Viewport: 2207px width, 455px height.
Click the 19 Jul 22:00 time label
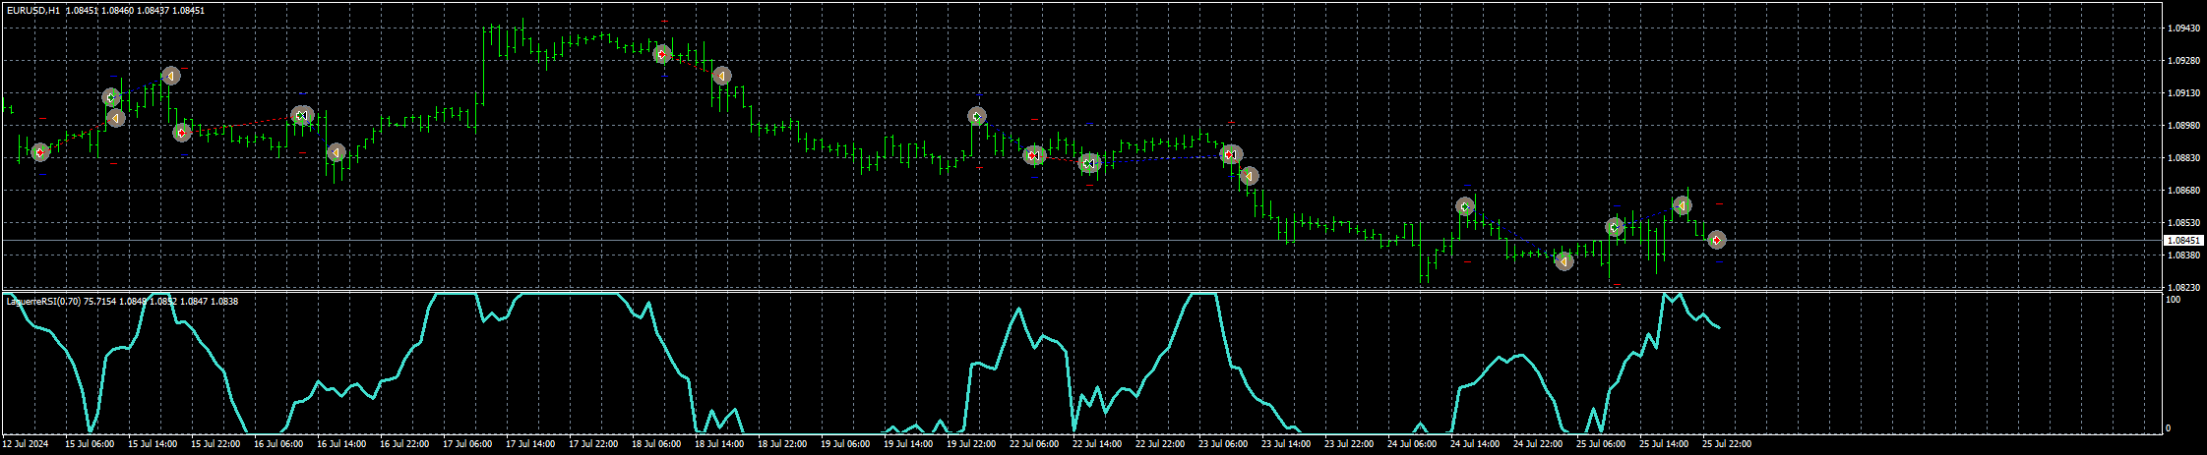971,444
